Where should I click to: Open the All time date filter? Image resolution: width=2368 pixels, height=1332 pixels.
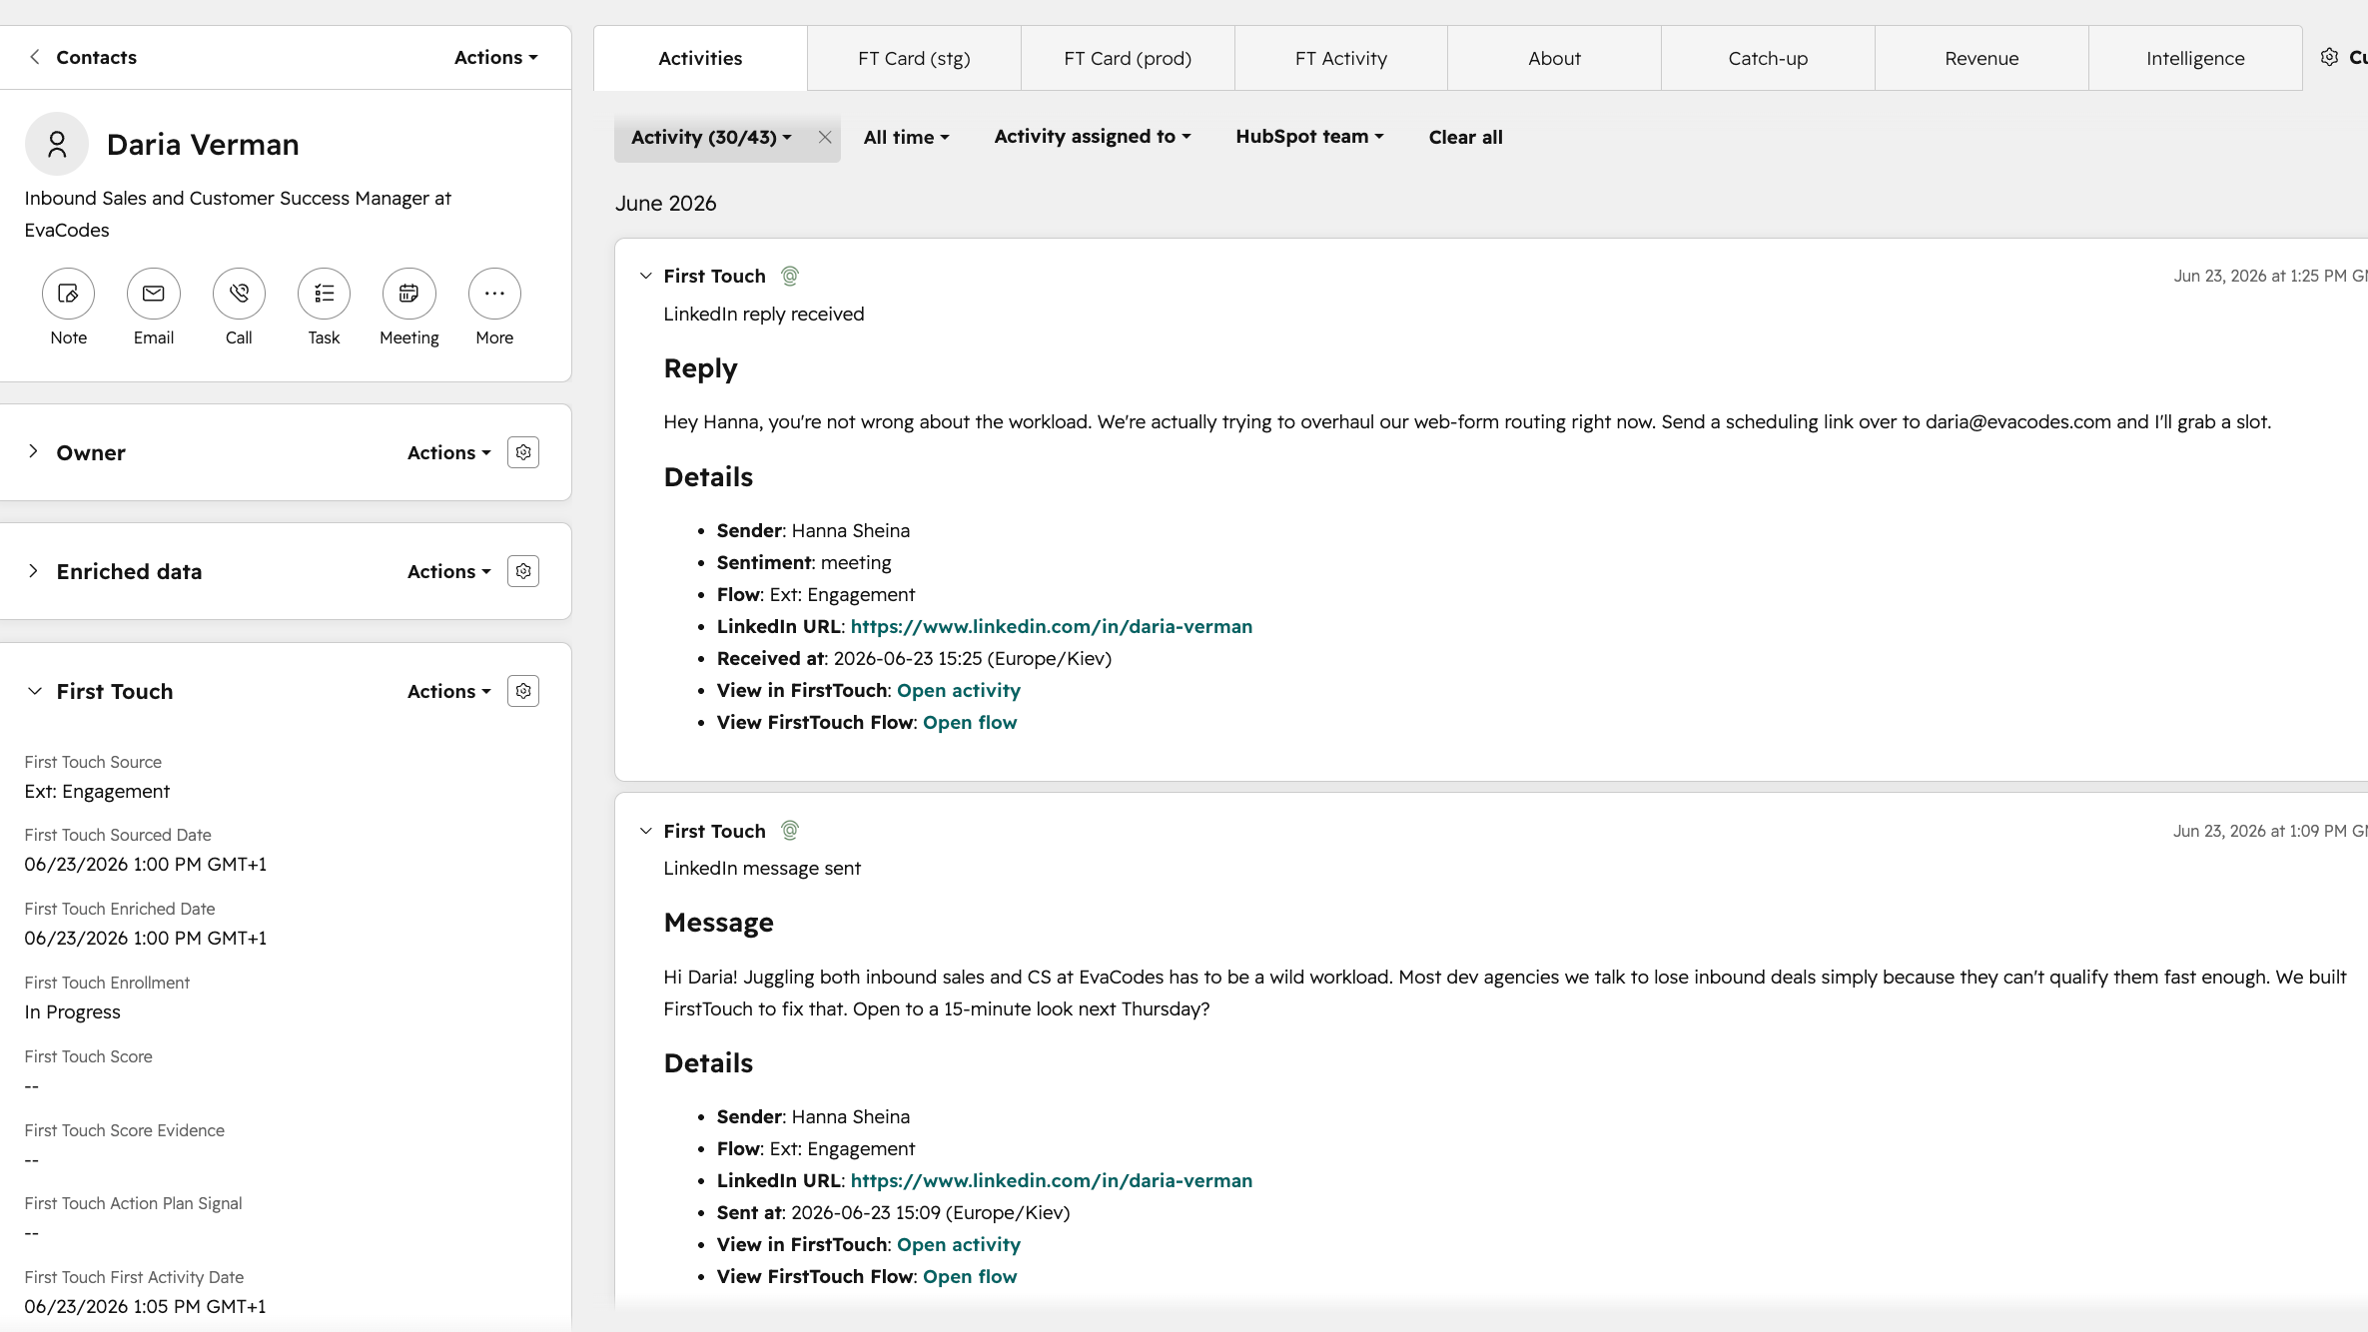tap(906, 138)
